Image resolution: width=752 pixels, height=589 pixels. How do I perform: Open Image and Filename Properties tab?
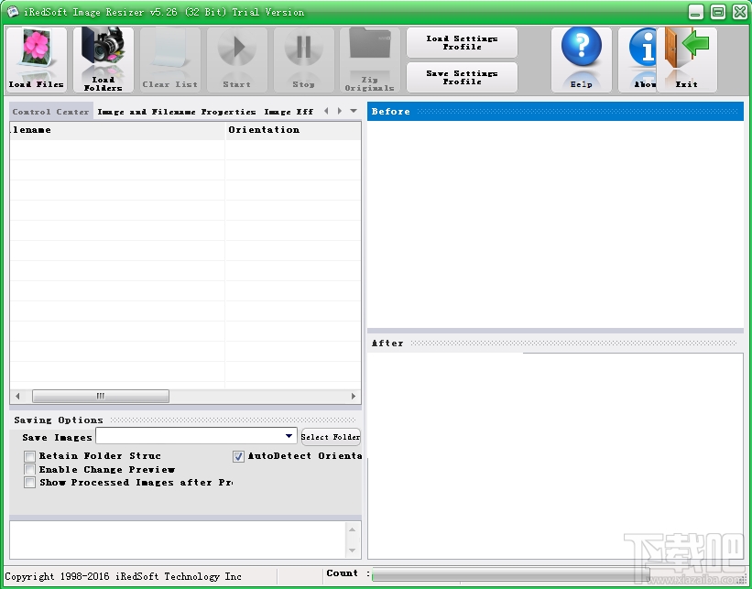(x=177, y=111)
